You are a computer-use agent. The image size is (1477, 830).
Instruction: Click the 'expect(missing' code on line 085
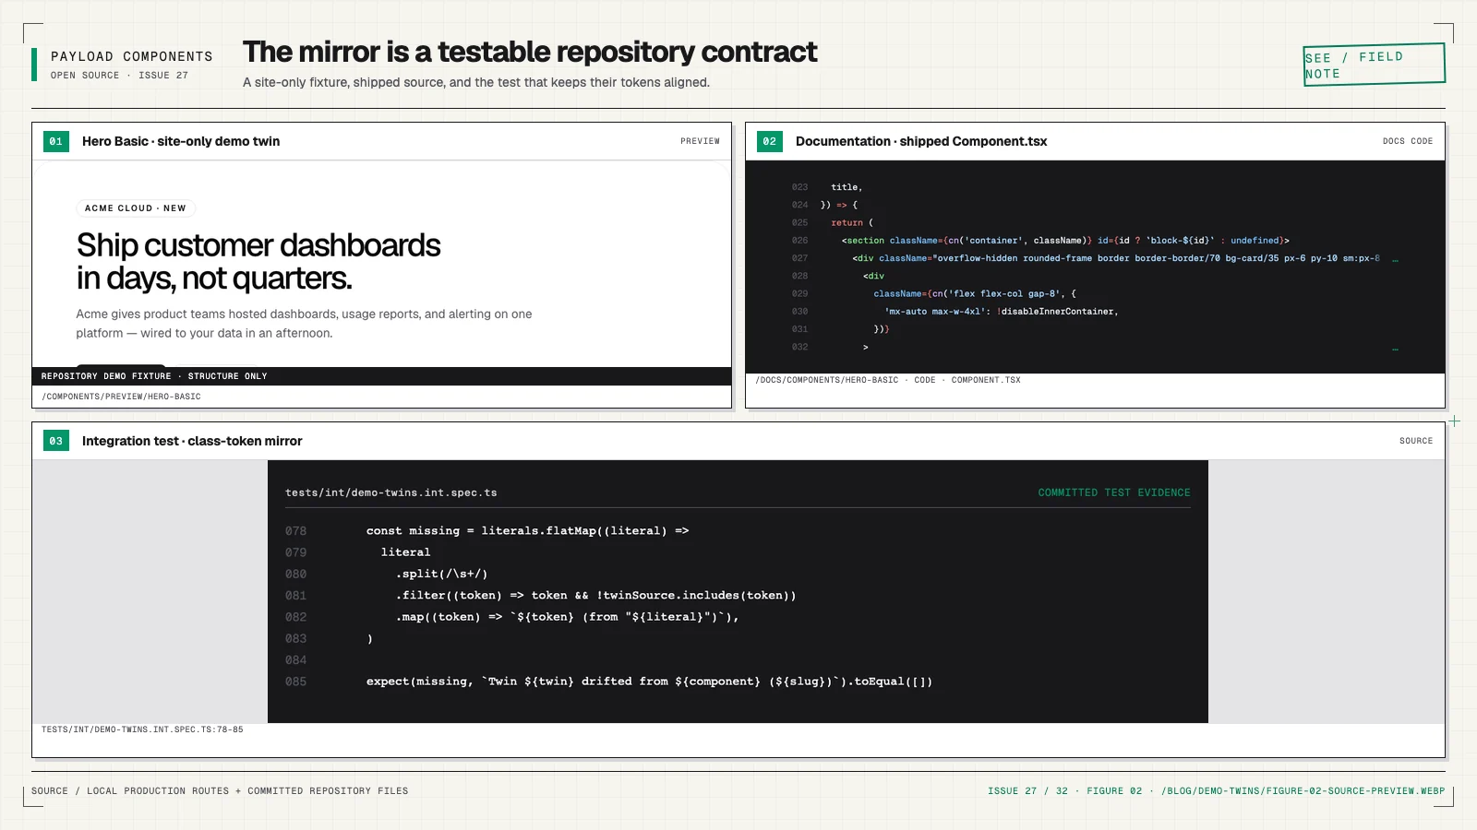pos(650,682)
